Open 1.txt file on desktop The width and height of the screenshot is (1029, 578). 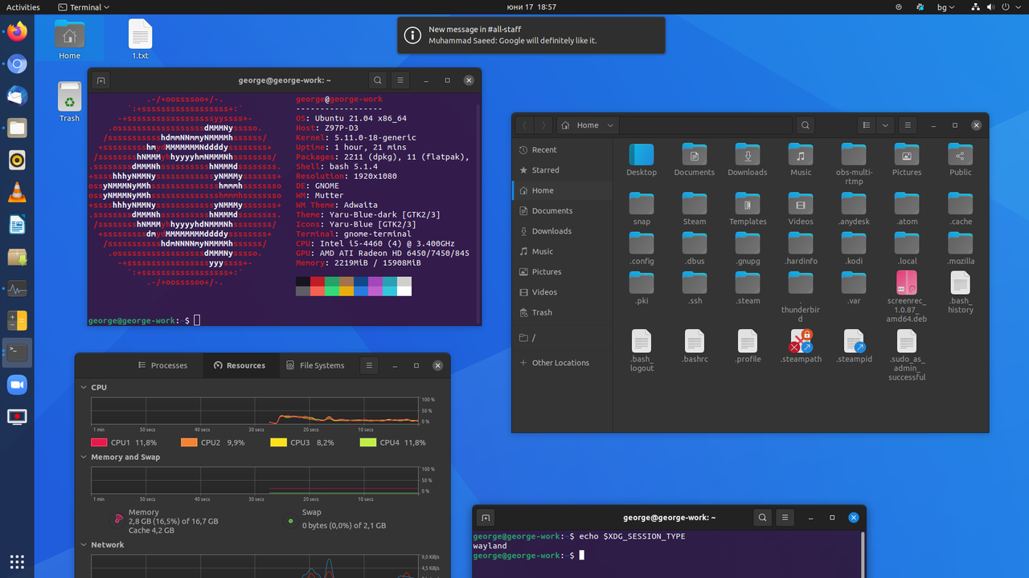140,39
